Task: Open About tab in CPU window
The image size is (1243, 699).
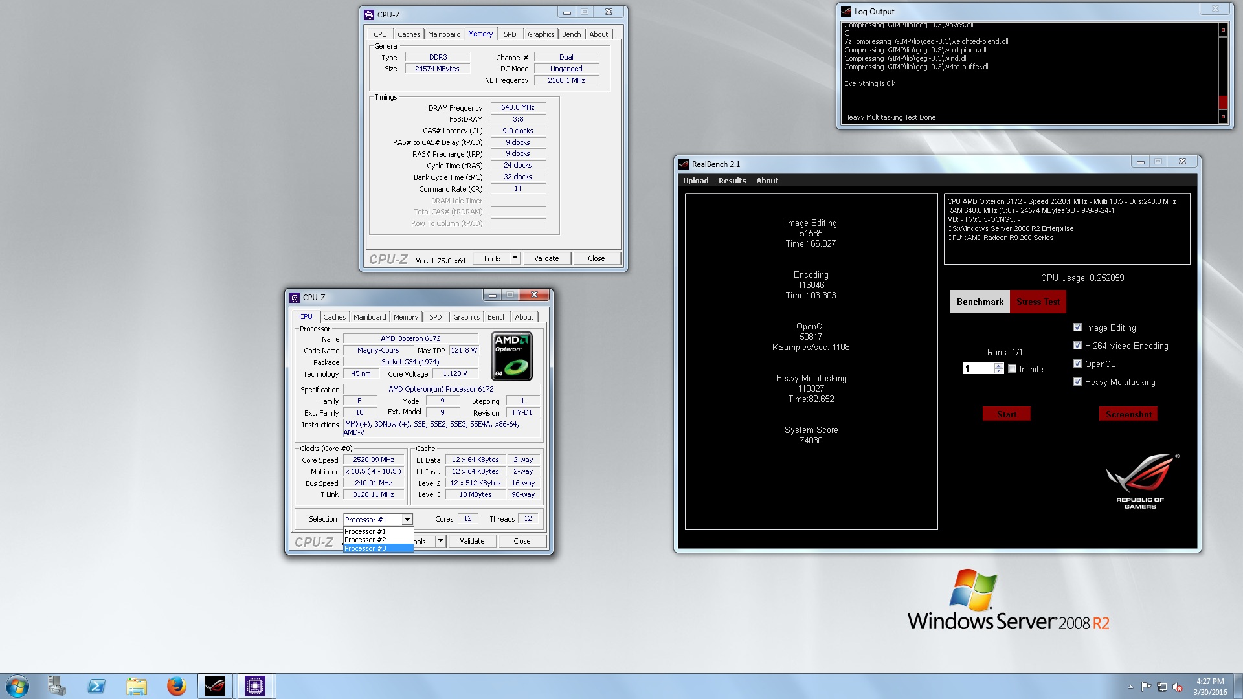Action: (524, 317)
